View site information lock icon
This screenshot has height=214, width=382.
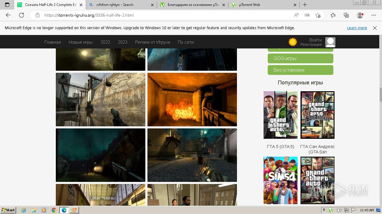(x=38, y=15)
